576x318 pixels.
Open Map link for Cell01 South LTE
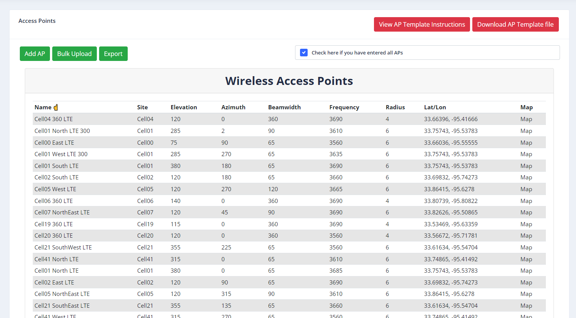(x=526, y=166)
